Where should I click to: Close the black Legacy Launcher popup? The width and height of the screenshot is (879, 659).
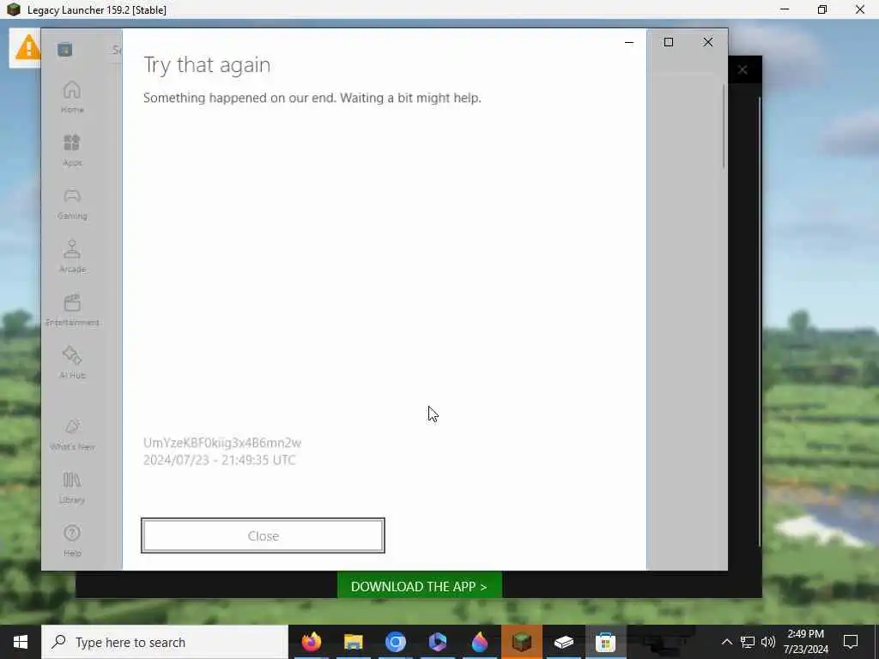click(743, 70)
